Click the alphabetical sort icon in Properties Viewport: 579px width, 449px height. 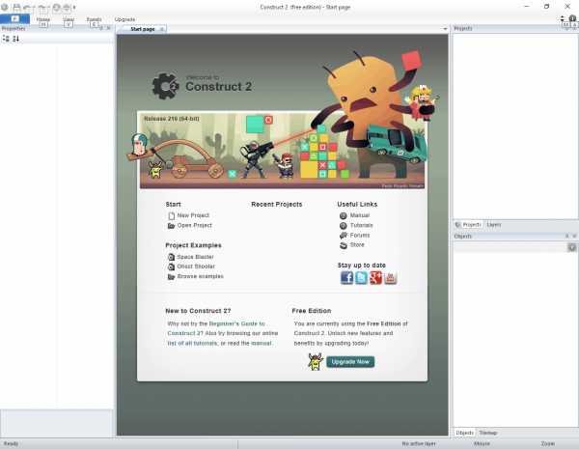pos(15,39)
